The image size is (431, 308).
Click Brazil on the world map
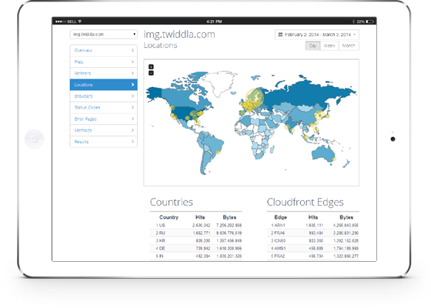pyautogui.click(x=213, y=143)
